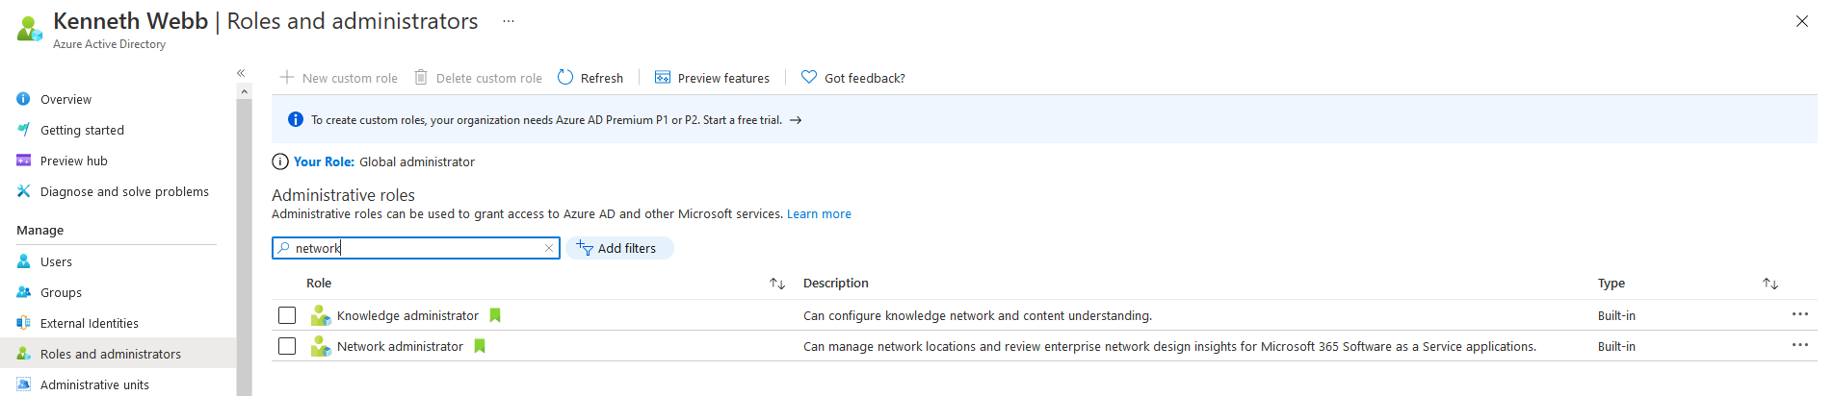This screenshot has height=396, width=1834.
Task: Click the Refresh circular arrow icon
Action: click(x=565, y=77)
